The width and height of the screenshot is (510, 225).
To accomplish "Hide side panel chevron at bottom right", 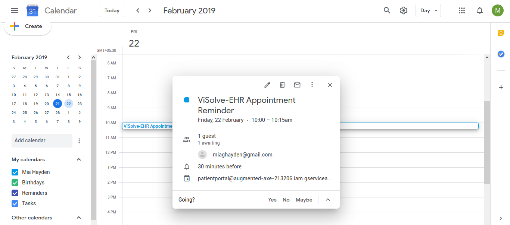I will (x=501, y=218).
